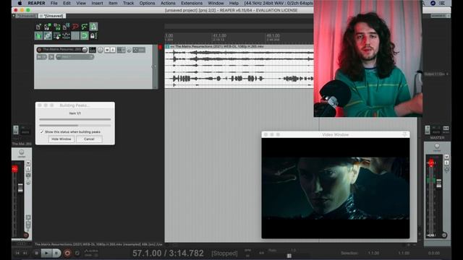Toggle Snap toolbar button
This screenshot has width=463, height=260.
click(84, 36)
